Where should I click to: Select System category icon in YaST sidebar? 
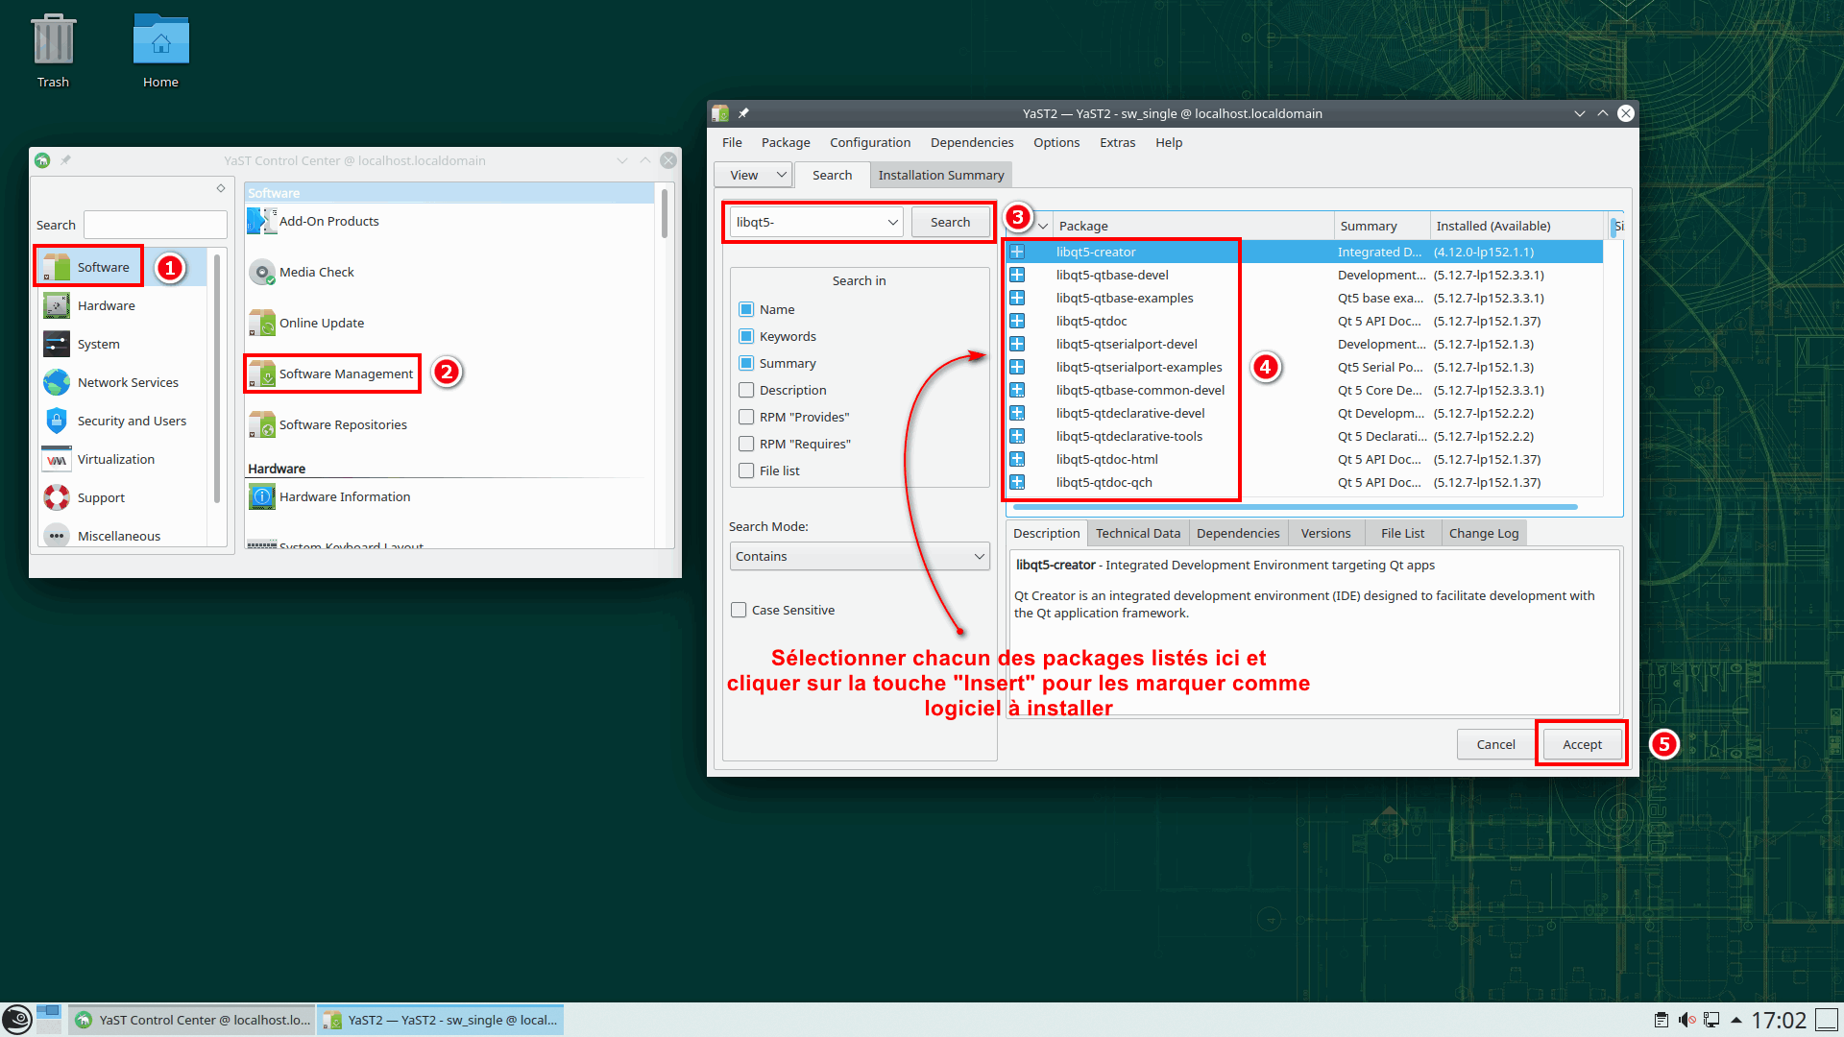57,344
